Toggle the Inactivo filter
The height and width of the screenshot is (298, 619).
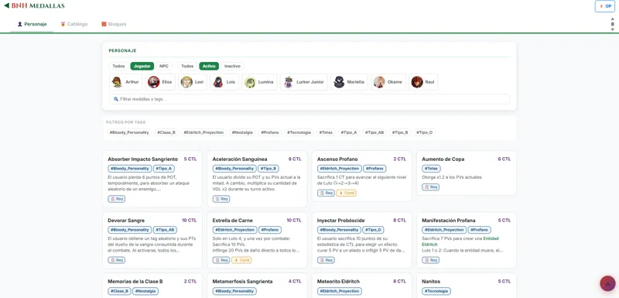pyautogui.click(x=233, y=66)
